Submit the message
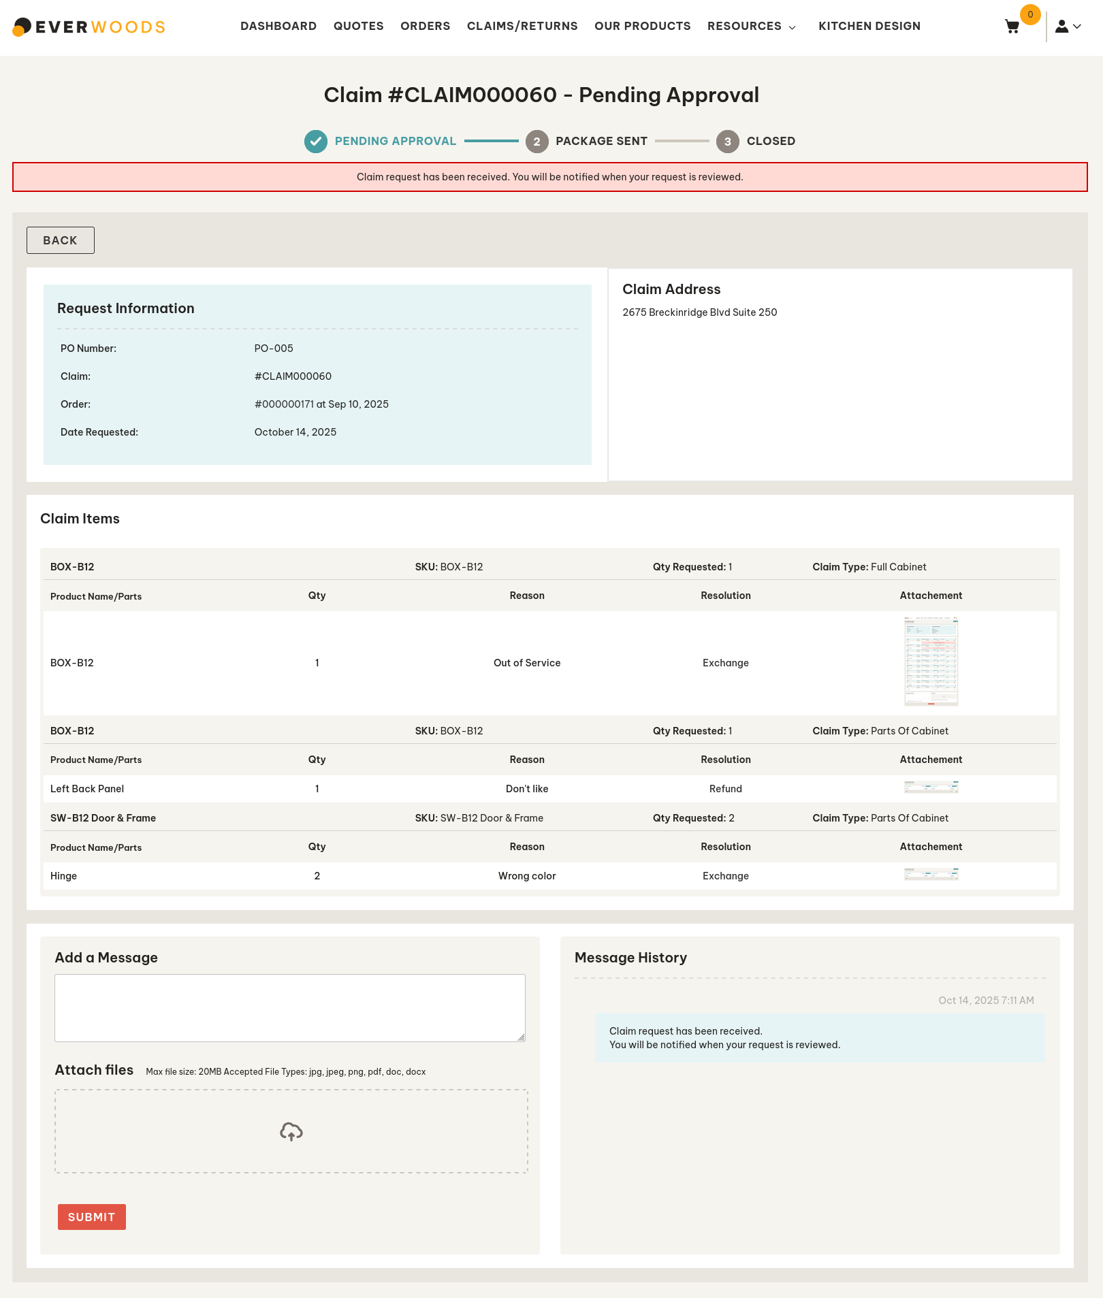This screenshot has width=1103, height=1298. click(x=91, y=1217)
